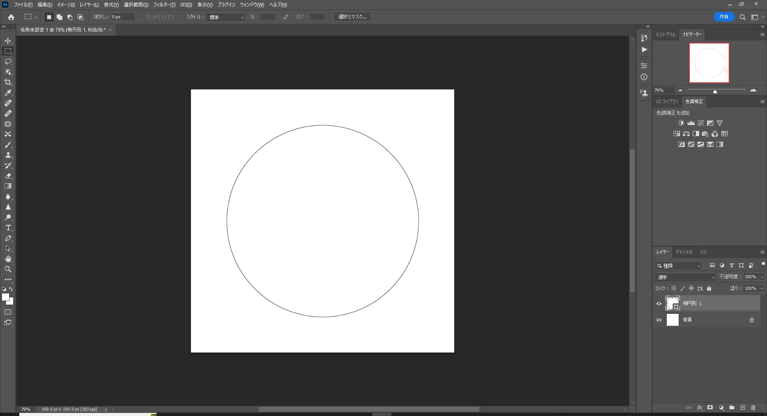This screenshot has width=767, height=416.
Task: Click the navigator preview thumbnail
Action: click(709, 63)
